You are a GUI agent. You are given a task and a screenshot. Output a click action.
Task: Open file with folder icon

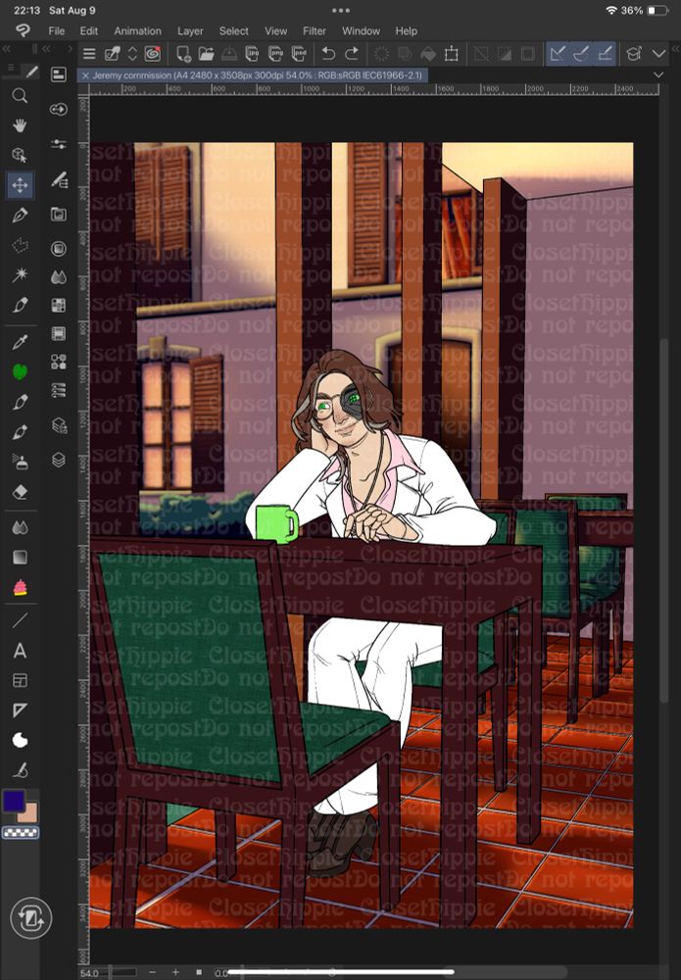point(206,54)
